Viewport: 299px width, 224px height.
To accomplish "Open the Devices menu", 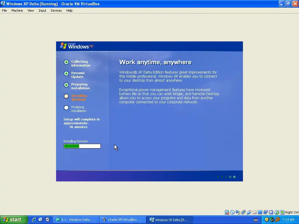I will tap(56, 10).
